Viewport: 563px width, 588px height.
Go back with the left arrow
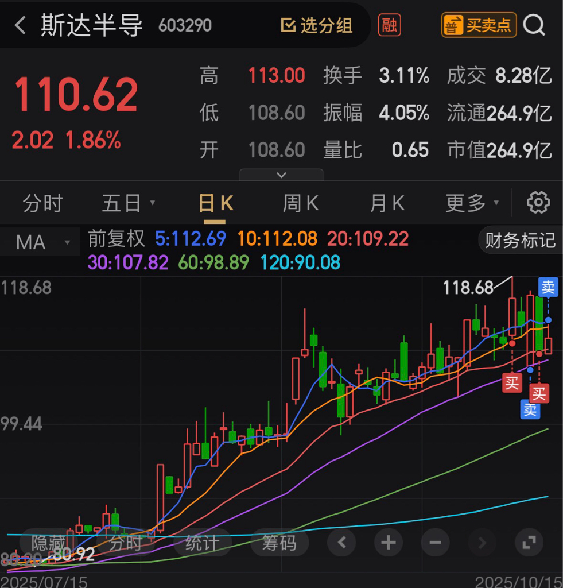[20, 25]
